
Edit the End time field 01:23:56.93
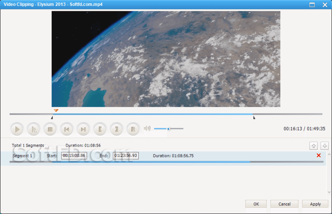tap(126, 156)
